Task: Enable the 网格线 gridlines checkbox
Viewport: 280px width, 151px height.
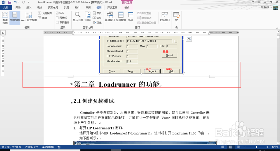Action: (57, 18)
